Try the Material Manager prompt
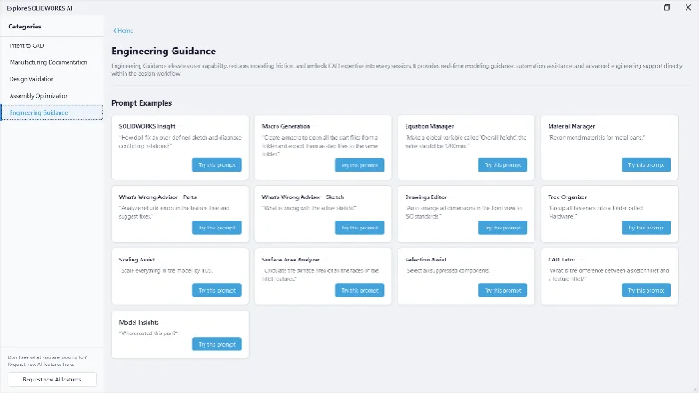The width and height of the screenshot is (699, 393). [646, 164]
